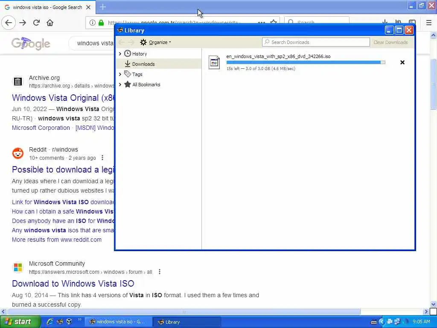
Task: Click Firefox back arrow button
Action: point(9,23)
